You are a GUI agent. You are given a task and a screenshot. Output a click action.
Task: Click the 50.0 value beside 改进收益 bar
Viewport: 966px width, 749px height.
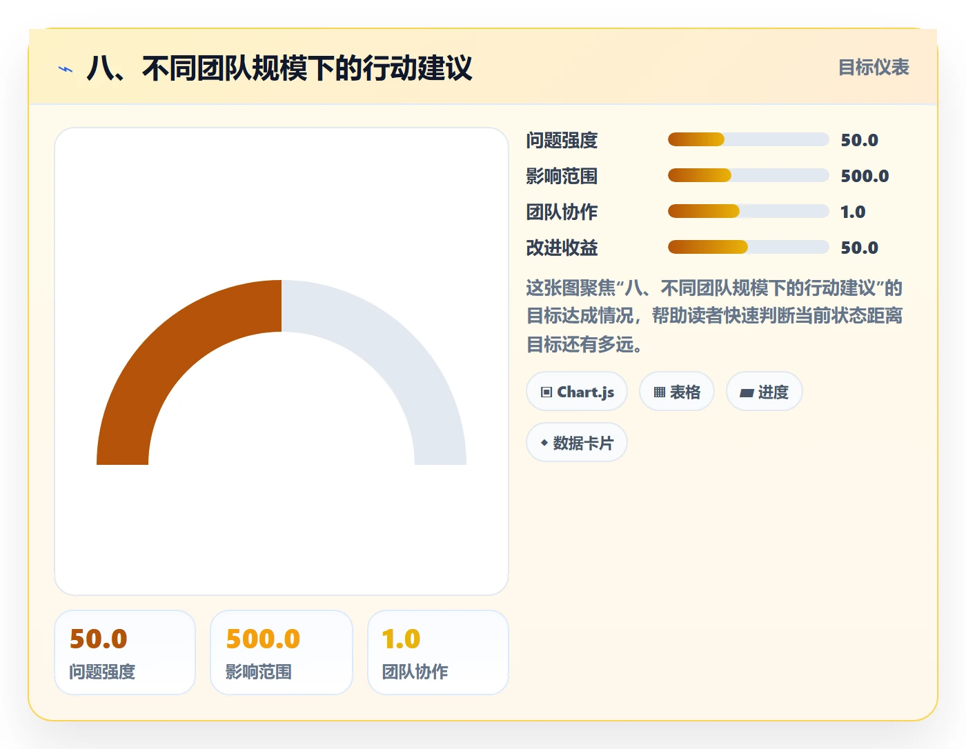point(859,248)
